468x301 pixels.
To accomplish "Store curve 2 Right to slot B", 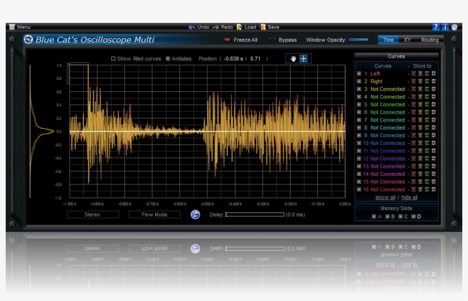I will point(420,81).
